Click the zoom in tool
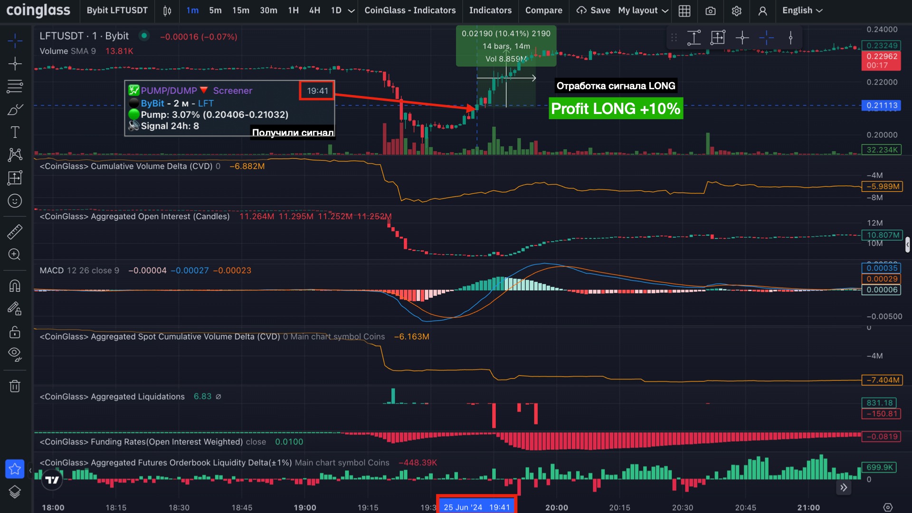This screenshot has width=912, height=513. point(15,255)
